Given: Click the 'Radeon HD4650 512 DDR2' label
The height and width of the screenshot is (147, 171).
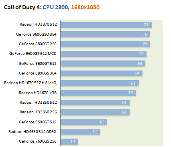Looking at the screenshot, I should click(x=32, y=132).
